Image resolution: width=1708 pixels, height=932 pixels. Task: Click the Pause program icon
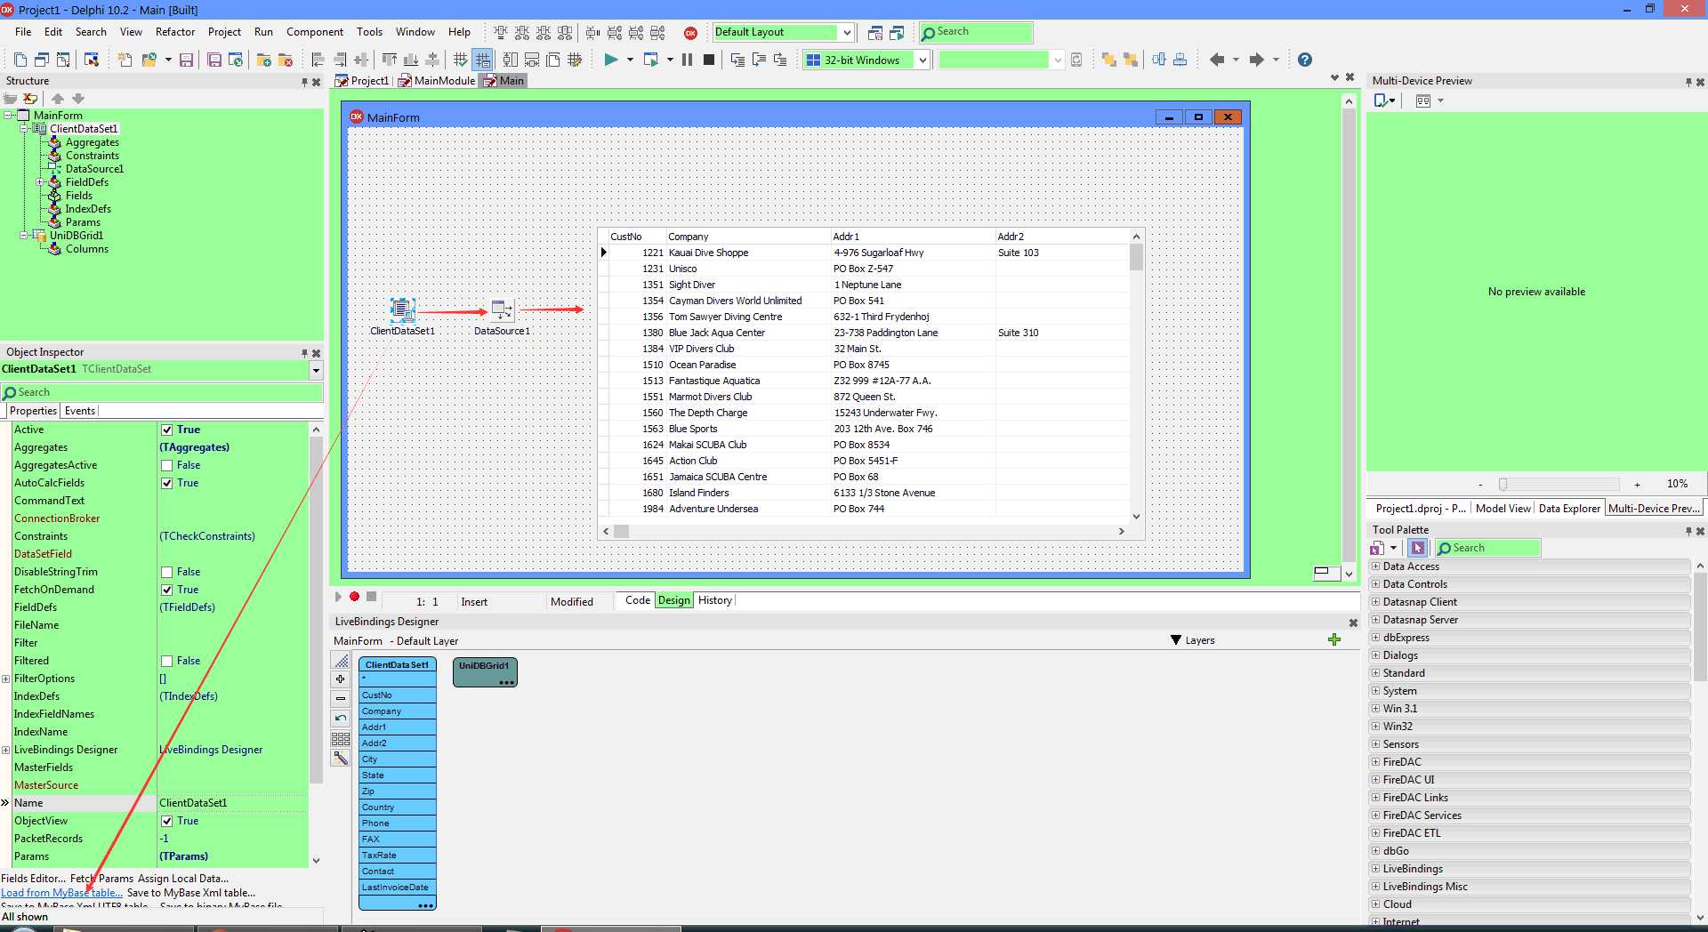tap(687, 60)
